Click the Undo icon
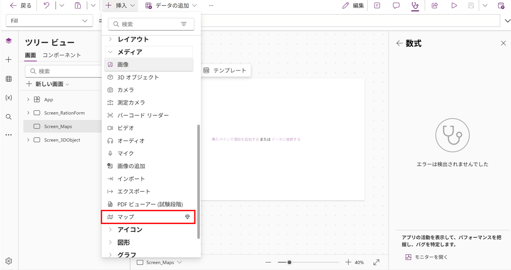 tap(46, 6)
